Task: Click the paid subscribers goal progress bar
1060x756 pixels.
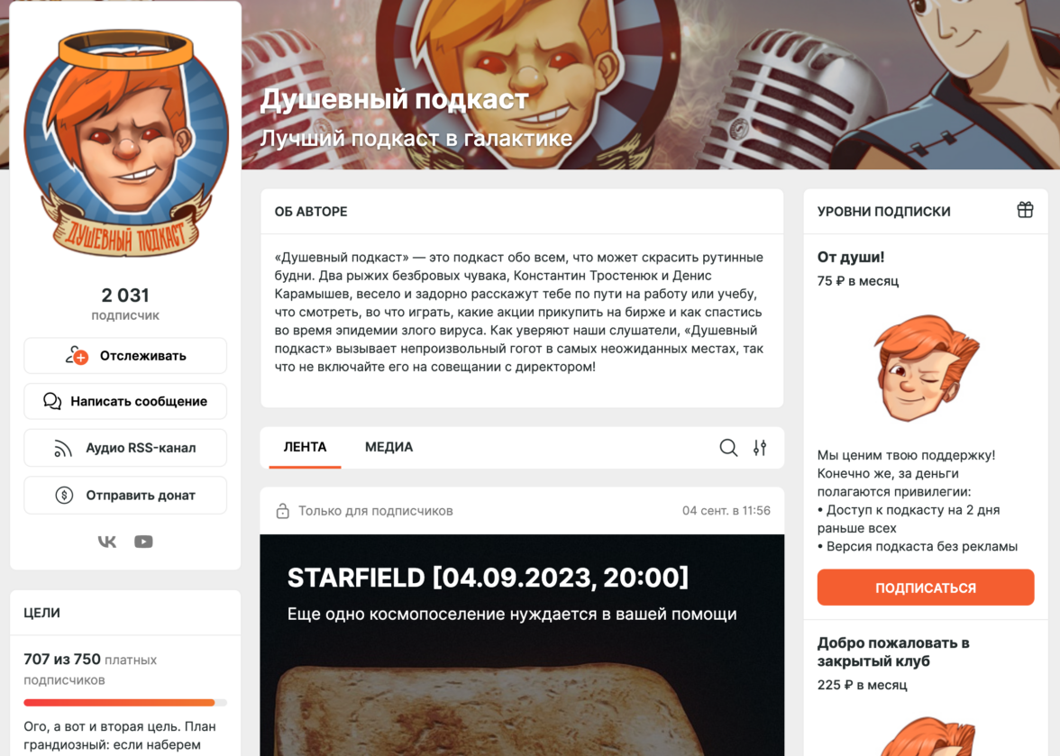Action: tap(125, 703)
